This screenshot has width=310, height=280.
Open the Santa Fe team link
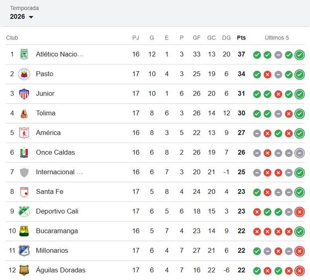tap(50, 192)
